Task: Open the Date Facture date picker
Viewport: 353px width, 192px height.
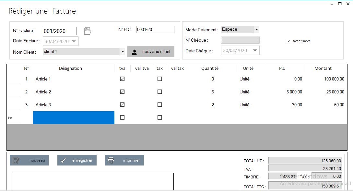Action: [x=74, y=41]
